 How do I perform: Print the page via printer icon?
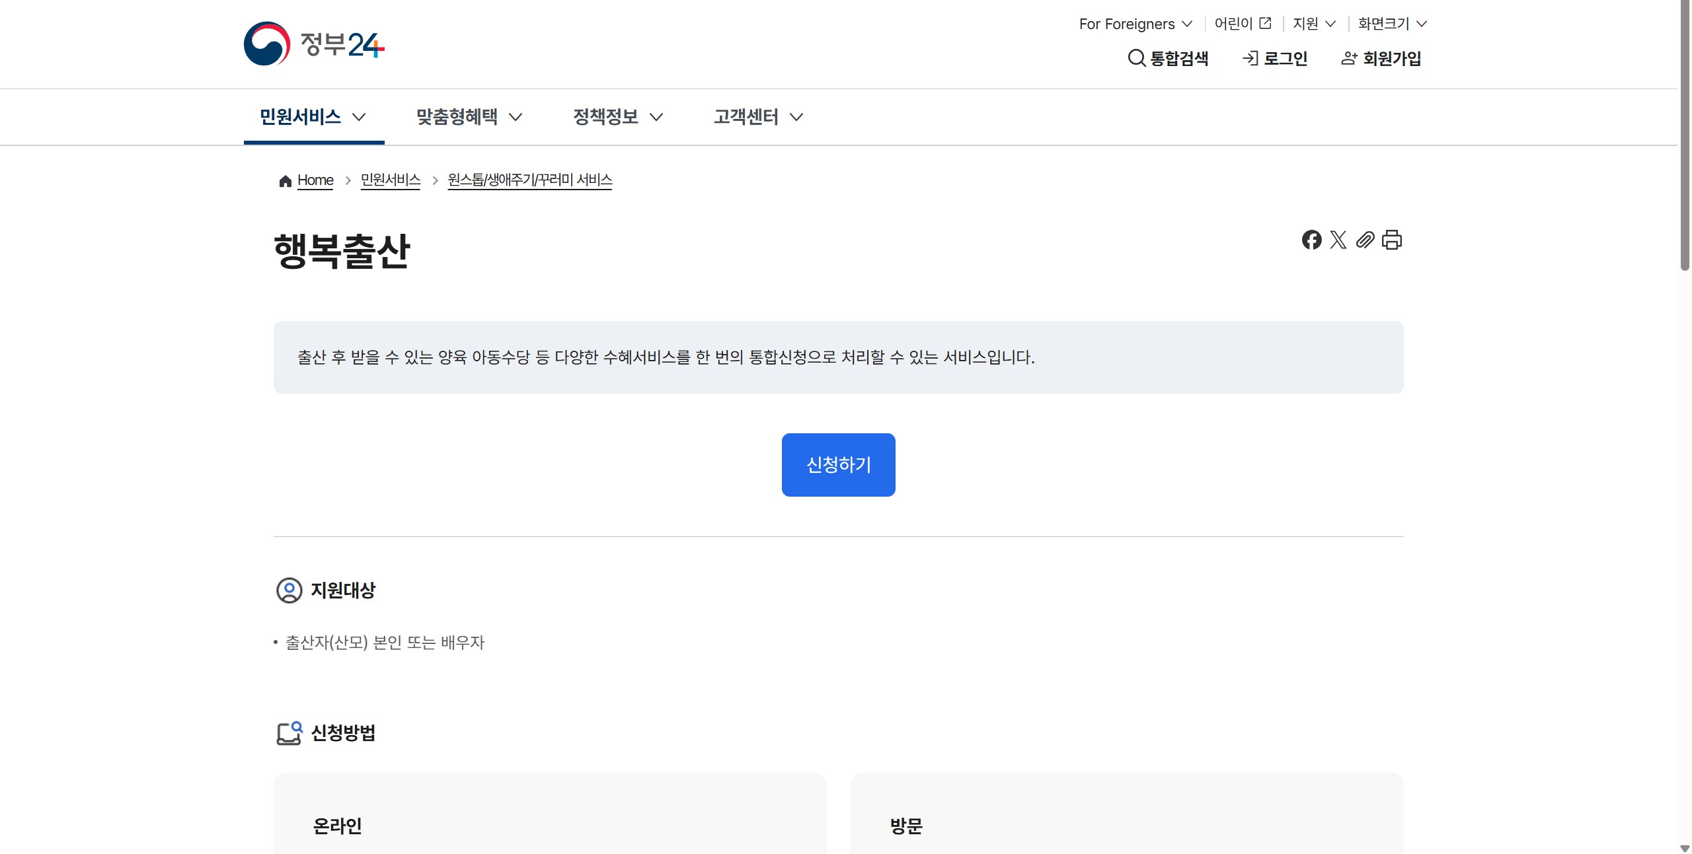point(1392,240)
